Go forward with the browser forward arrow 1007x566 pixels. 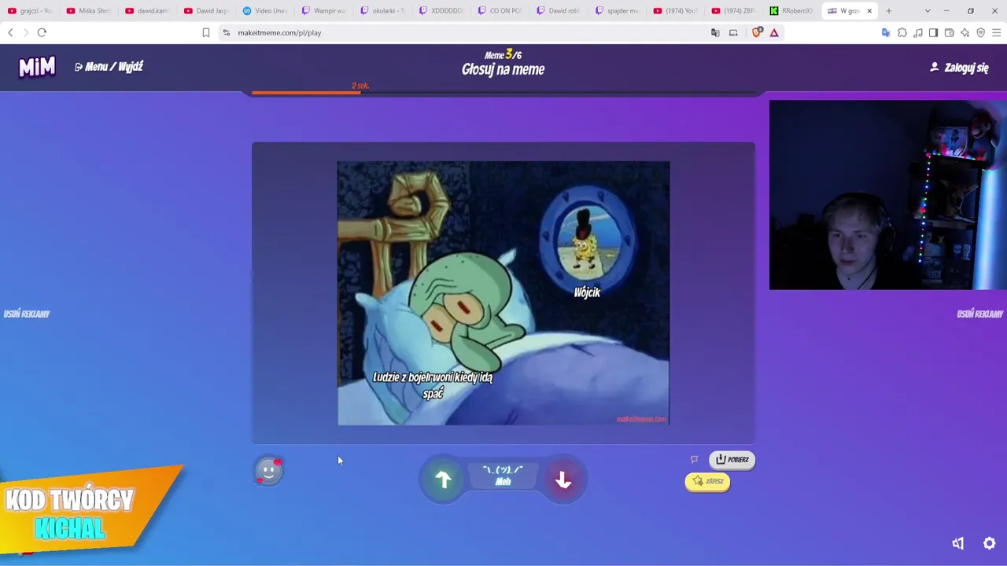click(25, 32)
